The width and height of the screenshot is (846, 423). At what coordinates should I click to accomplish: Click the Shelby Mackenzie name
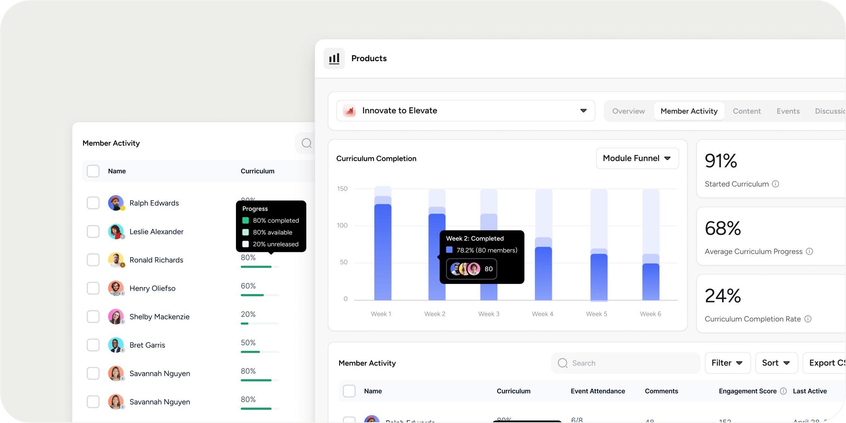click(159, 316)
